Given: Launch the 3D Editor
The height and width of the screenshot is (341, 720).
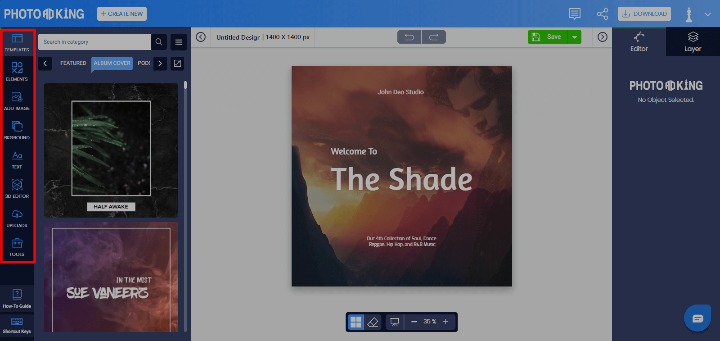Looking at the screenshot, I should point(17,188).
